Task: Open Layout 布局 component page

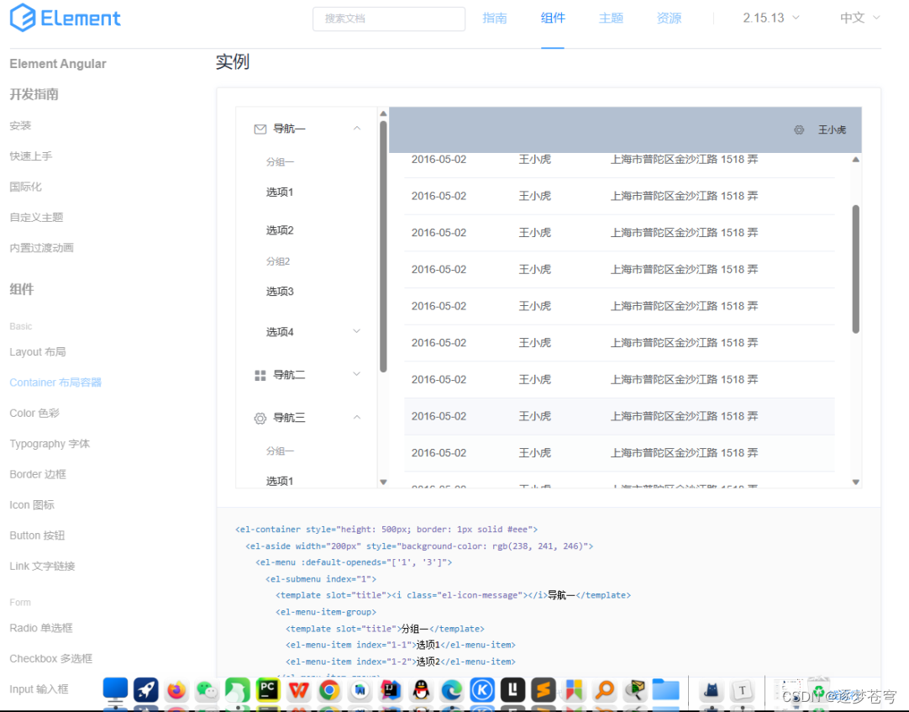Action: (38, 352)
